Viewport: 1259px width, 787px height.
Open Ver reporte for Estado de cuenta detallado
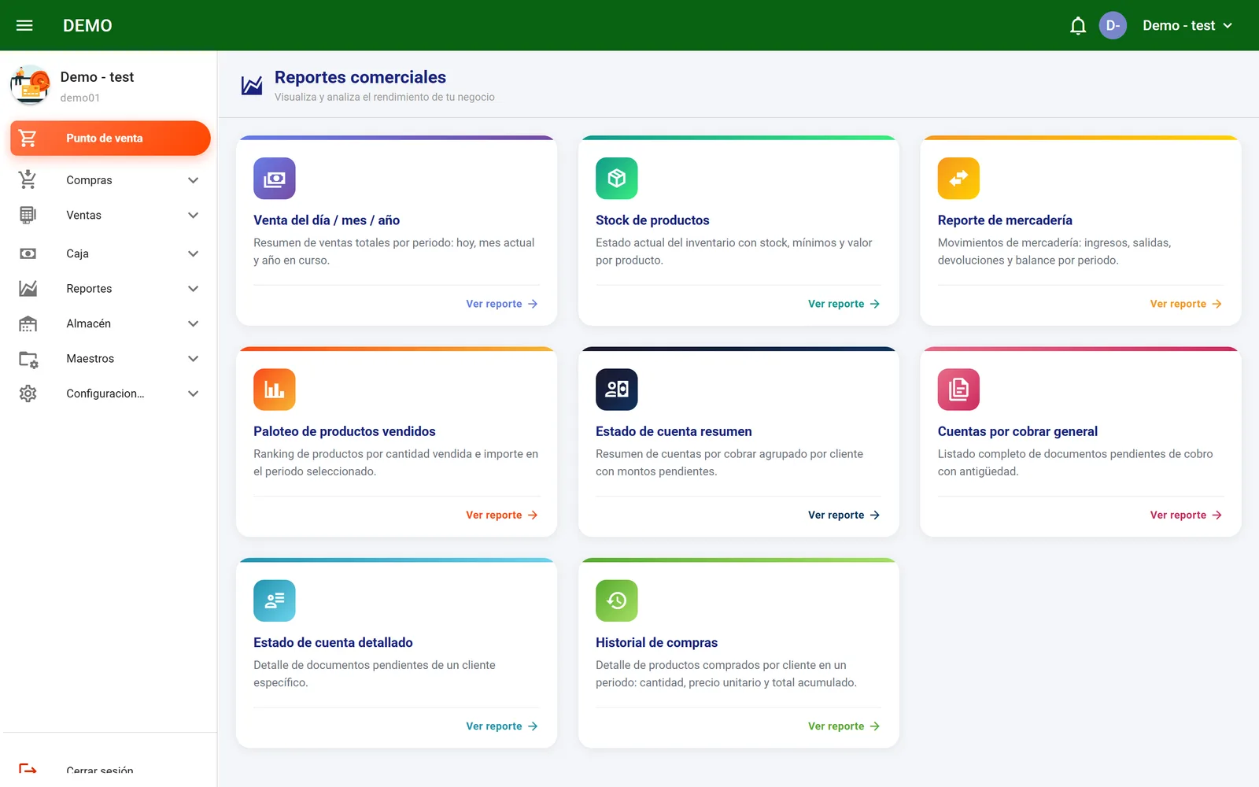[502, 726]
